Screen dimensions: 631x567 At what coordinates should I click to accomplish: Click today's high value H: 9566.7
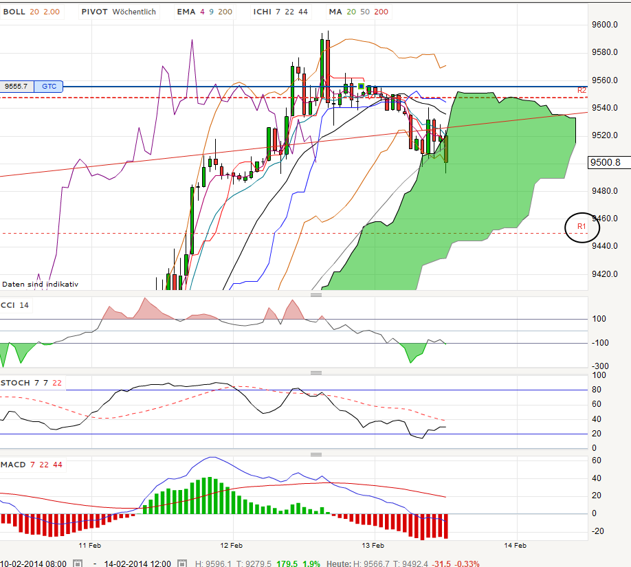tap(371, 564)
